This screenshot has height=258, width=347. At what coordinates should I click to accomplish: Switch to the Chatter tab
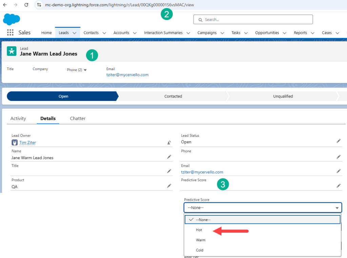coord(78,119)
